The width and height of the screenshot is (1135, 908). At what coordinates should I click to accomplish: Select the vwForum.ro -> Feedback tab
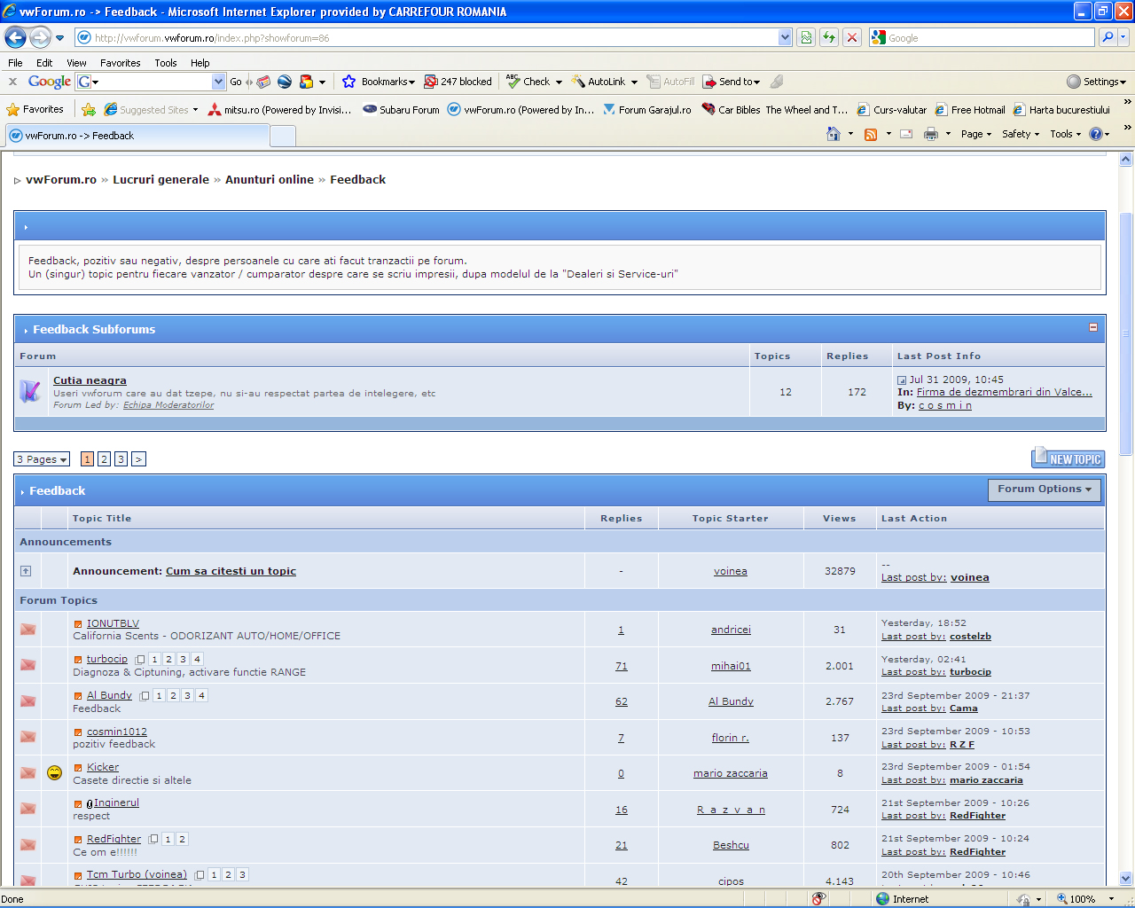137,136
